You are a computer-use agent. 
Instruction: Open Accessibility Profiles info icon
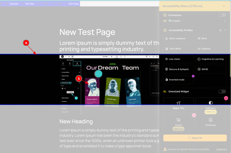pyautogui.click(x=221, y=30)
